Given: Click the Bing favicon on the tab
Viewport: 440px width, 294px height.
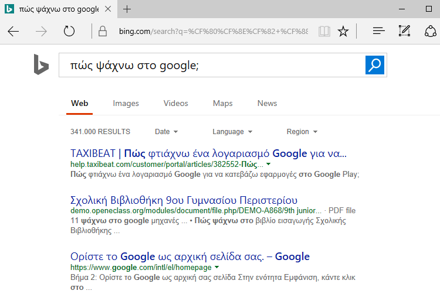Looking at the screenshot, I should 9,9.
